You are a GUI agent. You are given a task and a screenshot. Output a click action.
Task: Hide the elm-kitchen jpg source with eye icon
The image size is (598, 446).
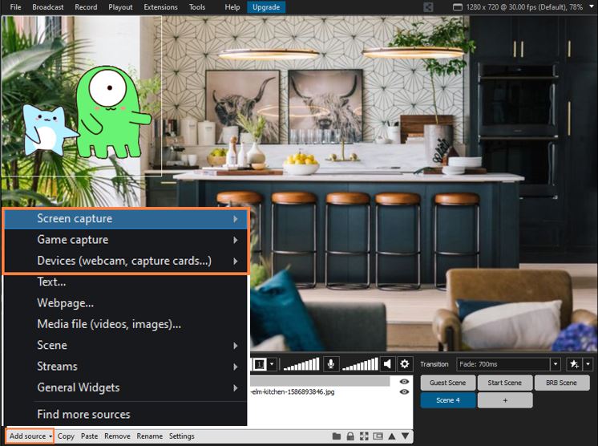[404, 391]
